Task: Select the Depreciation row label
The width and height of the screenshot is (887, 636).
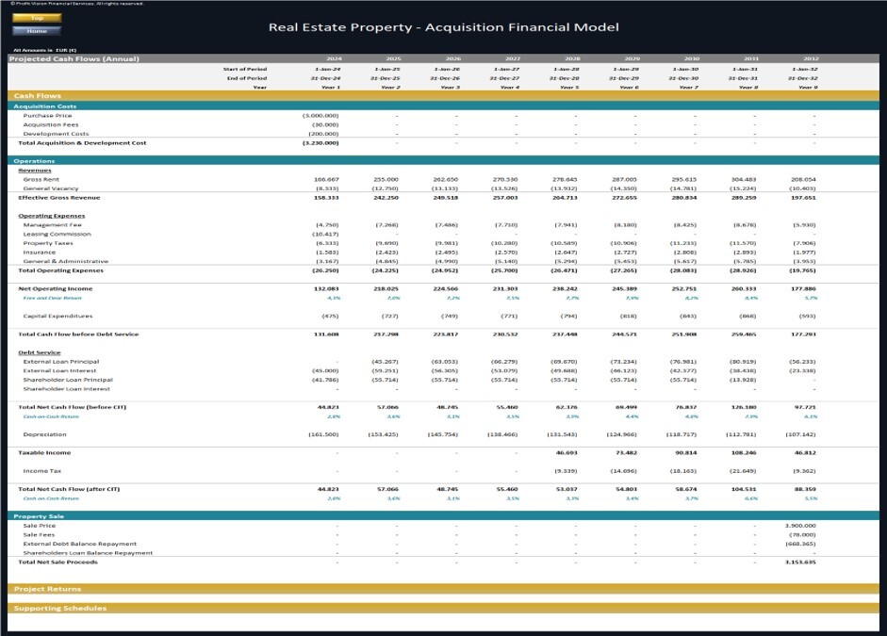Action: point(44,434)
